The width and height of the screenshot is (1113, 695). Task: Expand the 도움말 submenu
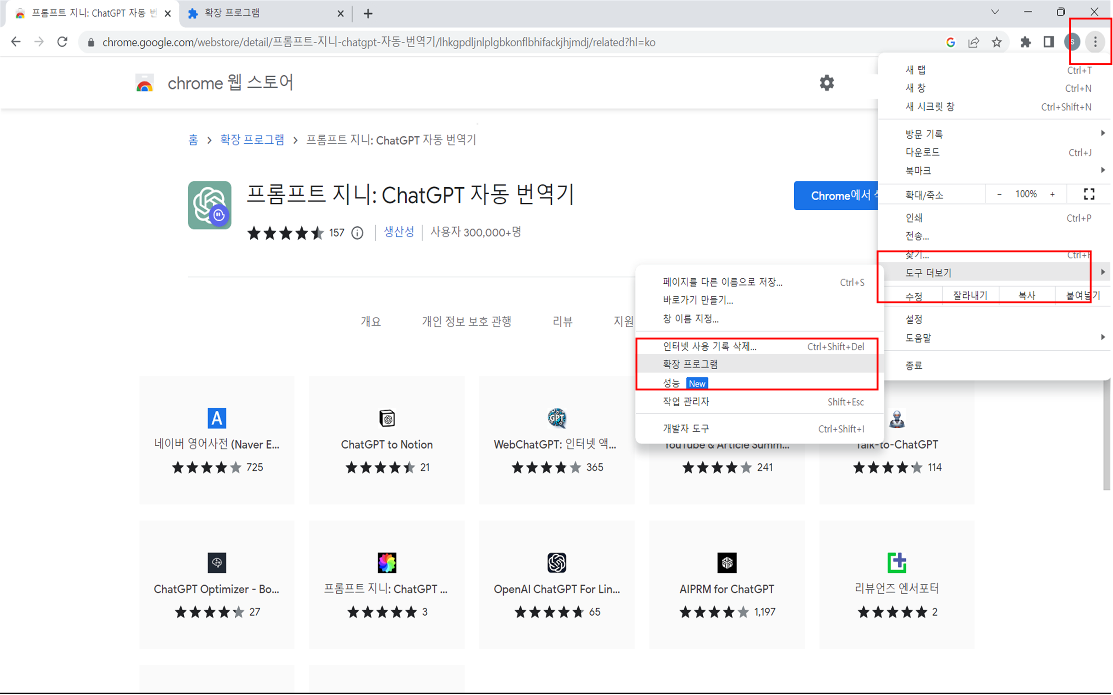coord(994,337)
